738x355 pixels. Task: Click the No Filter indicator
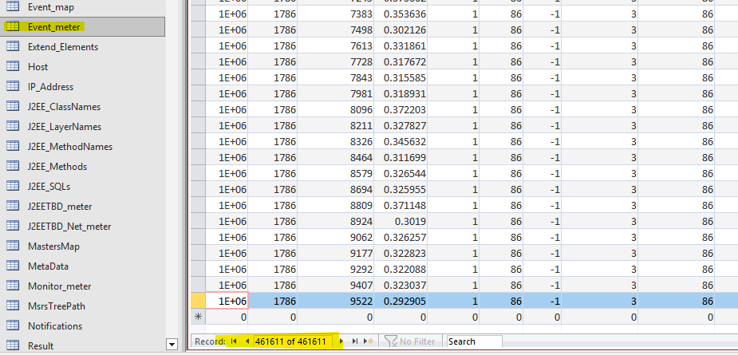coord(410,341)
